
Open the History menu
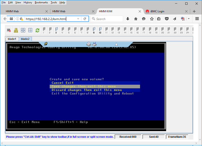(28, 3)
